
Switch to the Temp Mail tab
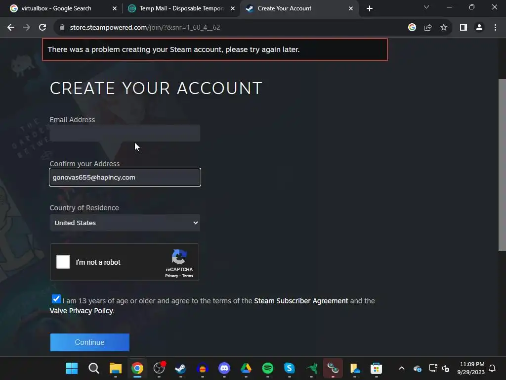181,8
